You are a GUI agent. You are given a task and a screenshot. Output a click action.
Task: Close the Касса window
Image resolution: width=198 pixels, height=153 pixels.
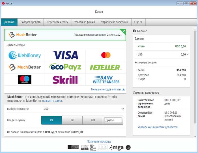click(x=193, y=3)
